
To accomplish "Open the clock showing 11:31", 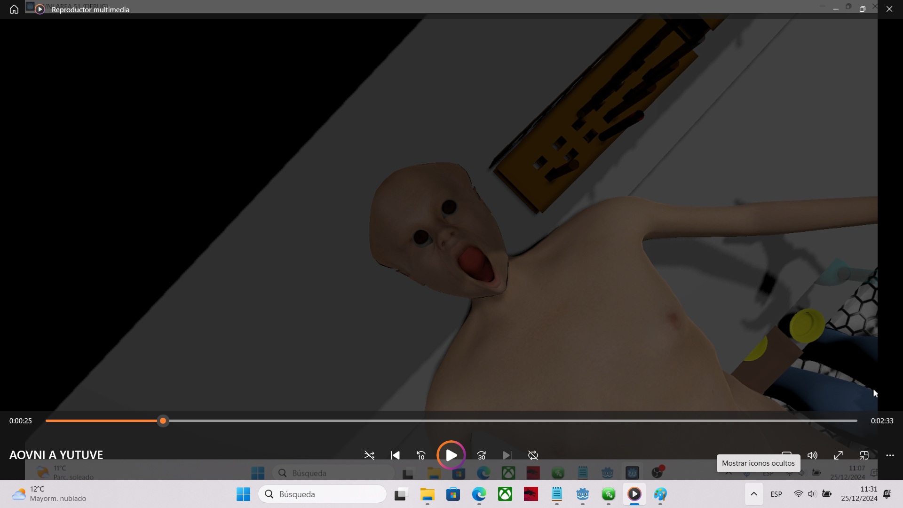I will [x=859, y=494].
